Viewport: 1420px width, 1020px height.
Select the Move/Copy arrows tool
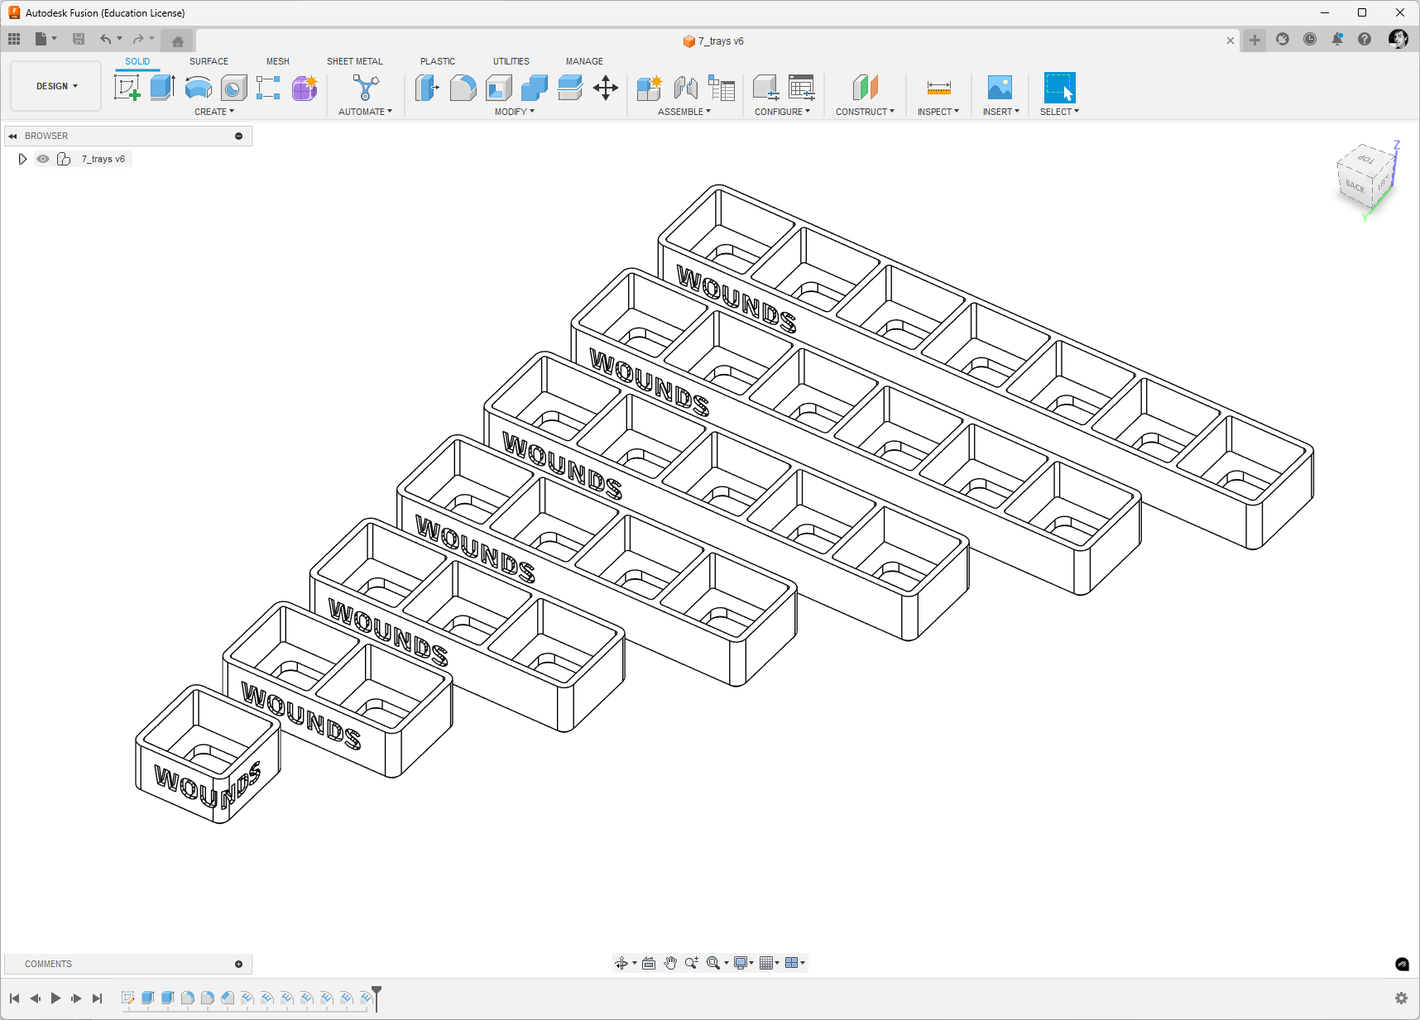606,88
